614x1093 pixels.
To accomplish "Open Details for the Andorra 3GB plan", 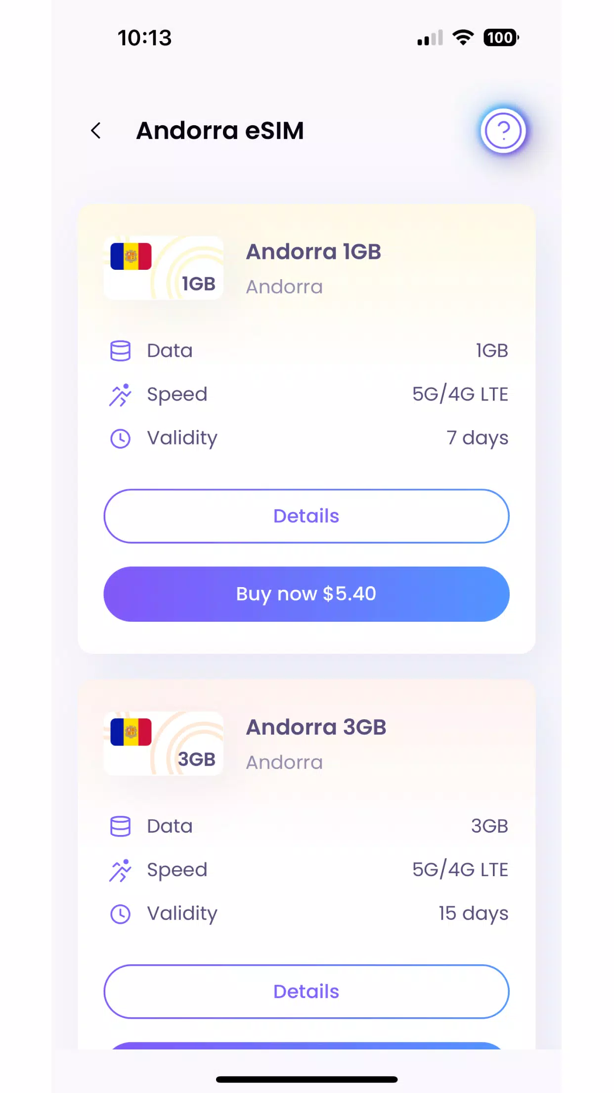I will (307, 992).
